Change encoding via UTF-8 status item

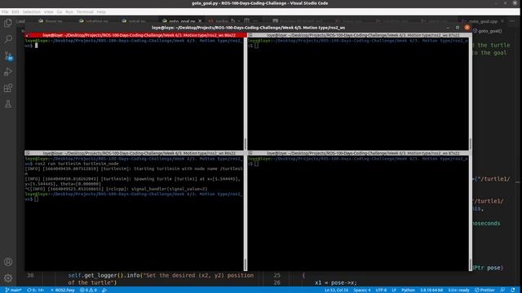pos(381,290)
